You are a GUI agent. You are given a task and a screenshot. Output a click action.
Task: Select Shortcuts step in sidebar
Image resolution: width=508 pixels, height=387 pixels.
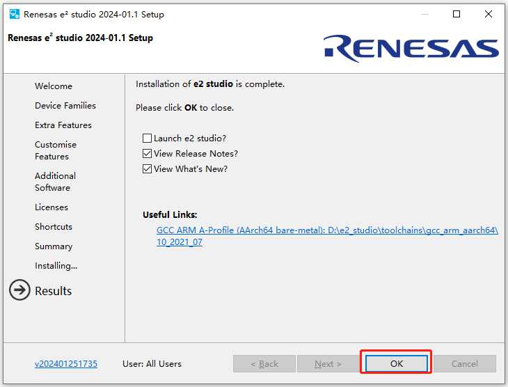[x=54, y=227]
